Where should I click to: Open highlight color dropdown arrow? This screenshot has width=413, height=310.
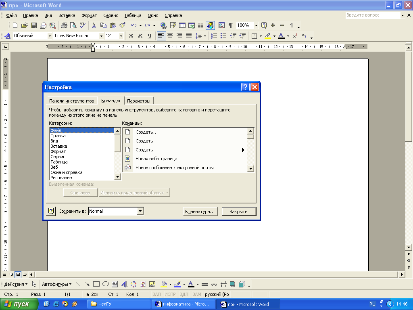(274, 36)
